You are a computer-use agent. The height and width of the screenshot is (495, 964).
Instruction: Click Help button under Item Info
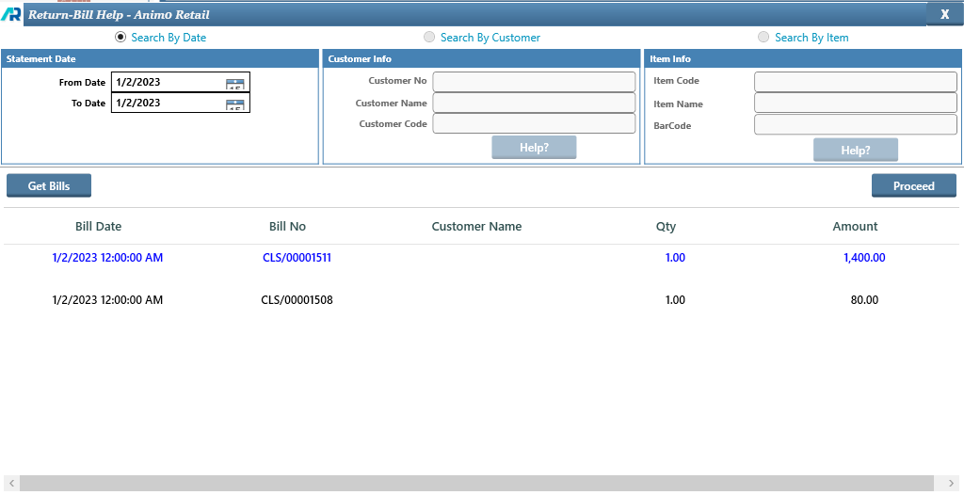pos(855,151)
